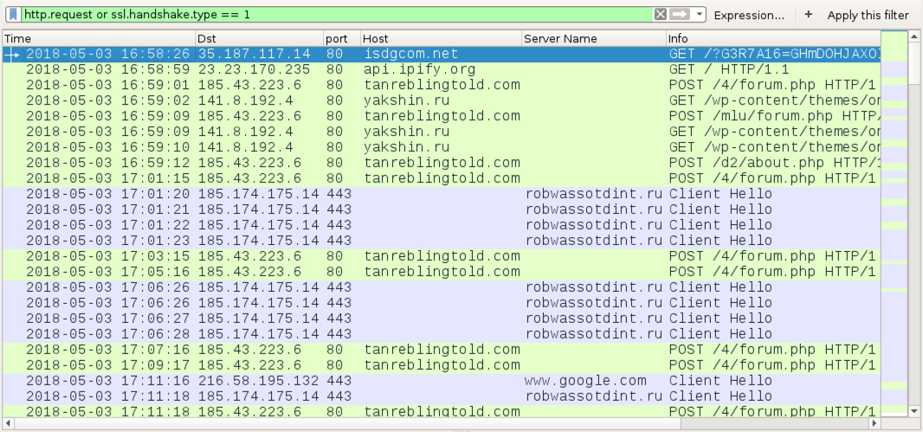This screenshot has height=432, width=923.
Task: Click inside the display filter text field
Action: pyautogui.click(x=337, y=14)
